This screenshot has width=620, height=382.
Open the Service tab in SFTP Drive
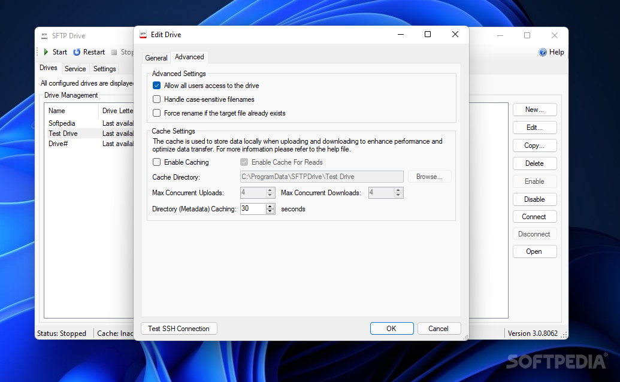(75, 69)
